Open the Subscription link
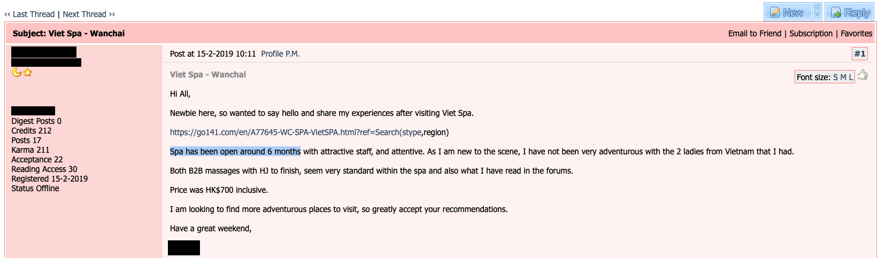Image resolution: width=878 pixels, height=258 pixels. pyautogui.click(x=811, y=34)
